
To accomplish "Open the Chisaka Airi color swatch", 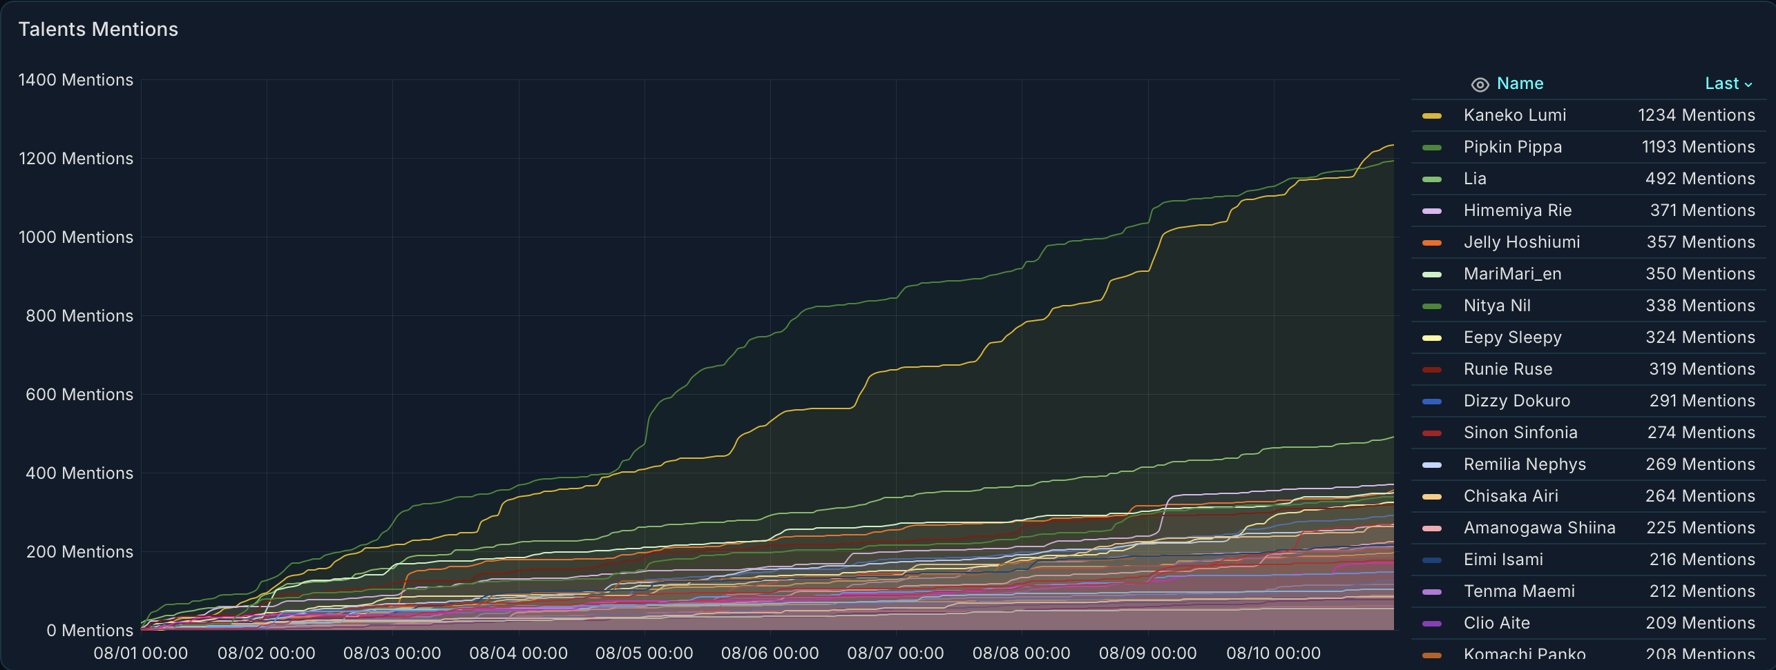I will tap(1432, 497).
